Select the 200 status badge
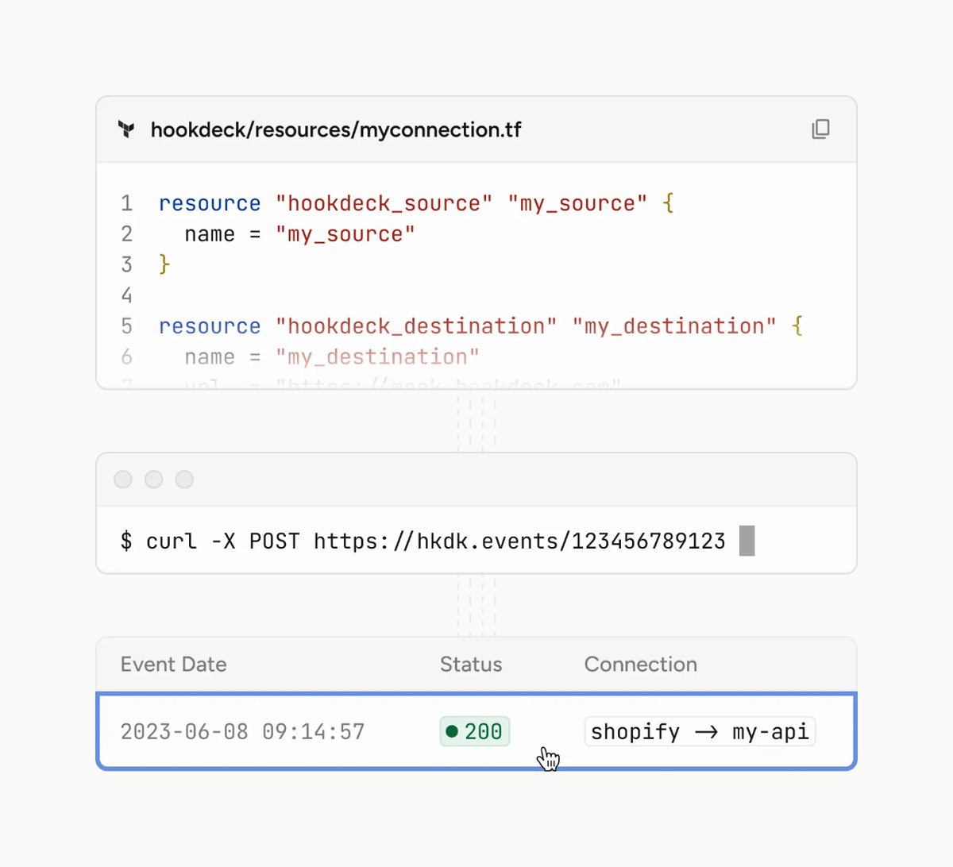 pos(474,731)
